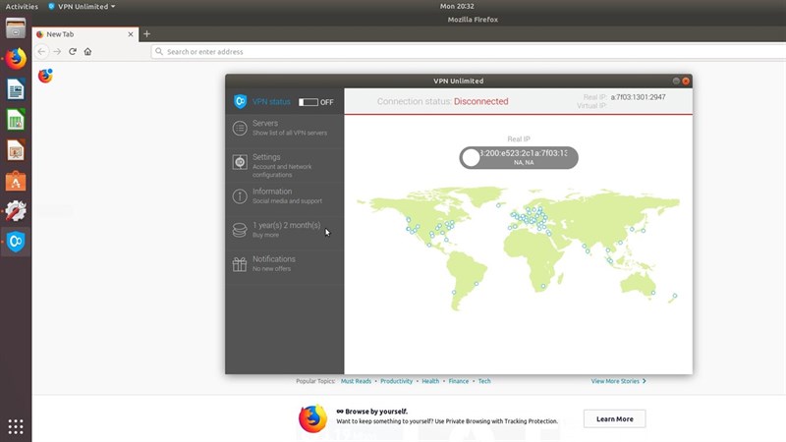This screenshot has height=442, width=786.
Task: Open LibreOffice Calc from the dock
Action: coord(16,120)
